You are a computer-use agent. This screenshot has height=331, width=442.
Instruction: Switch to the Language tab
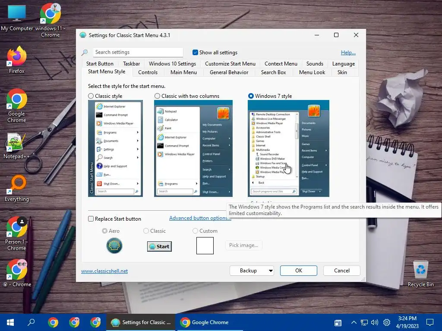[343, 64]
